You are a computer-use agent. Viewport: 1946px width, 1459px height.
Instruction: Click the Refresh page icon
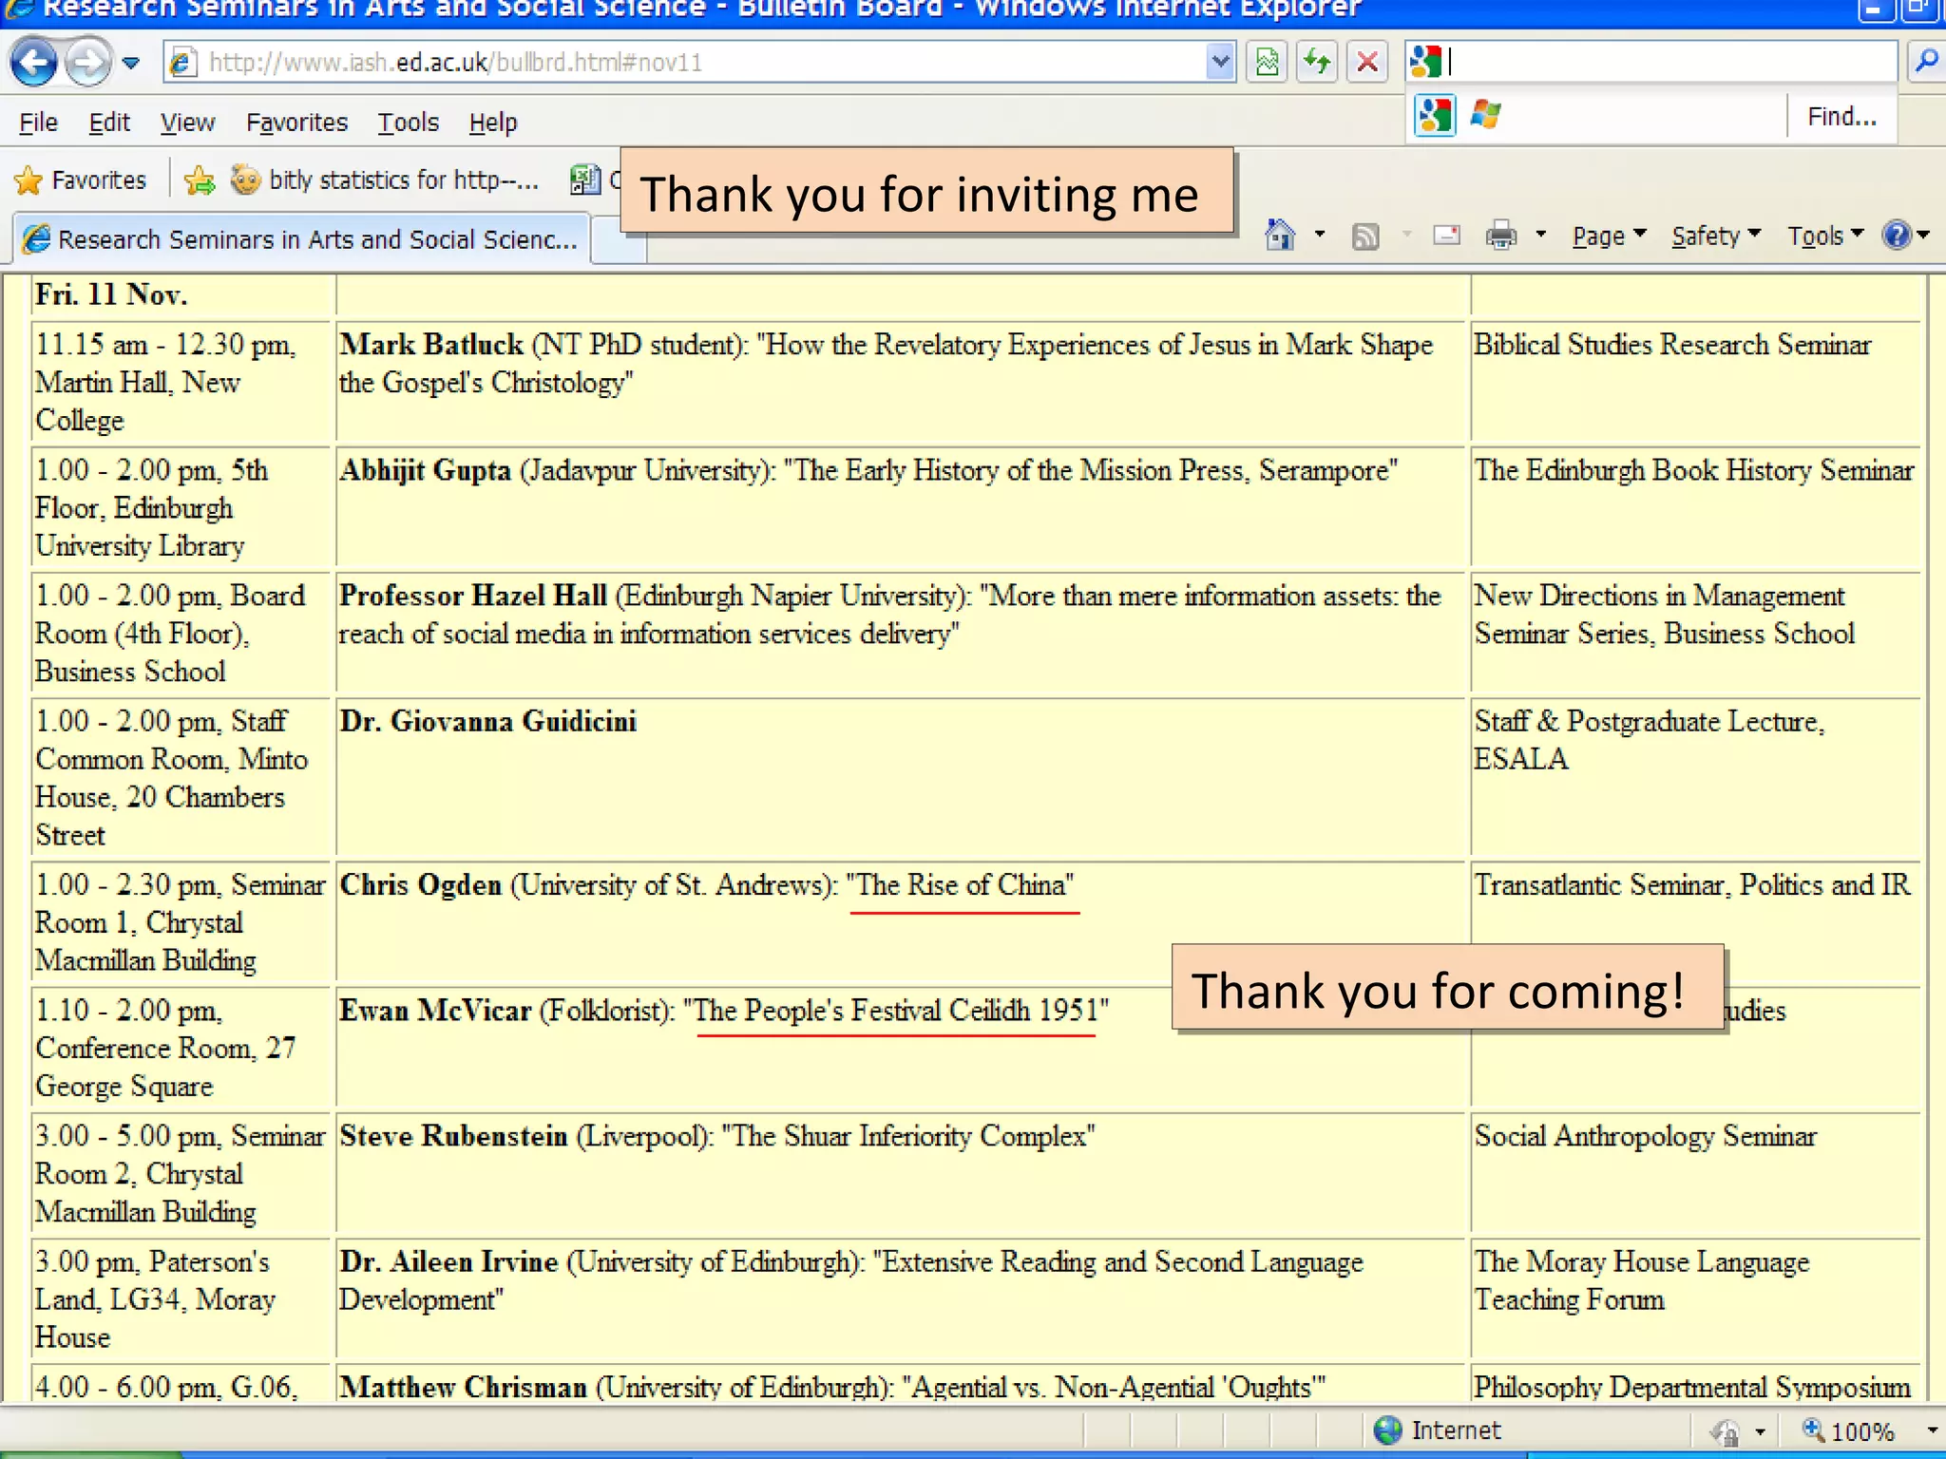point(1317,63)
